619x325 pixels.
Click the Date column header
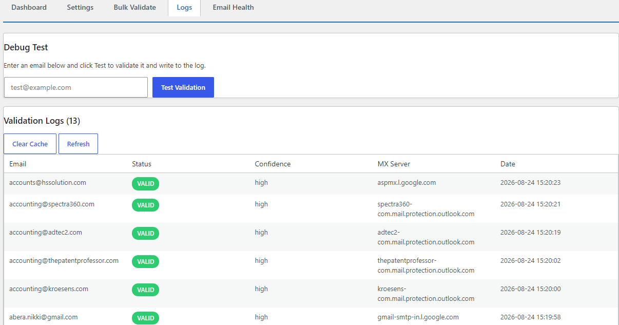tap(508, 164)
